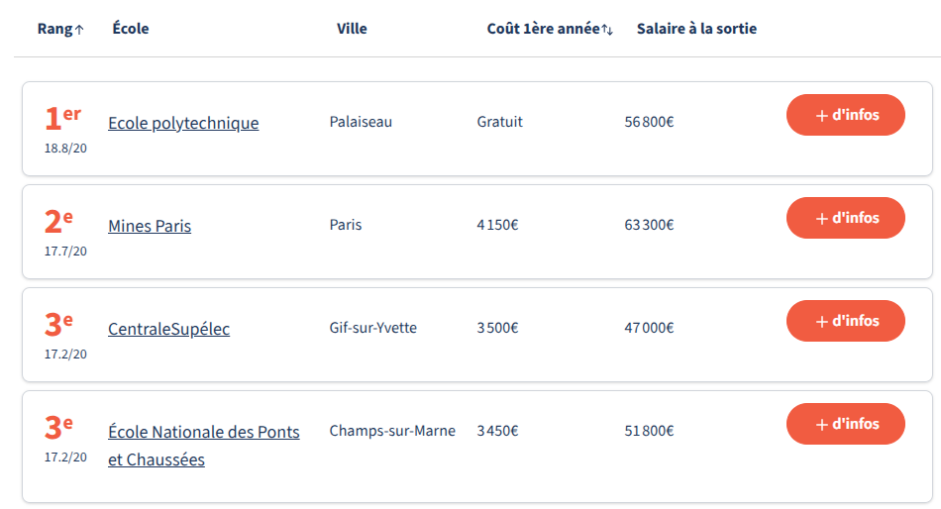
Task: Follow the CentraleSupélec link
Action: coord(168,329)
